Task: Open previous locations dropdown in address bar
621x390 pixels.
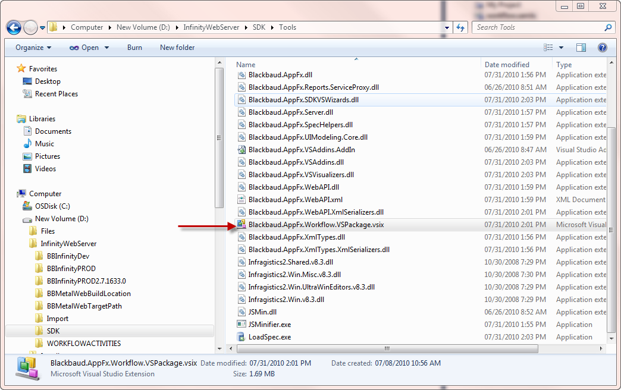Action: [447, 28]
